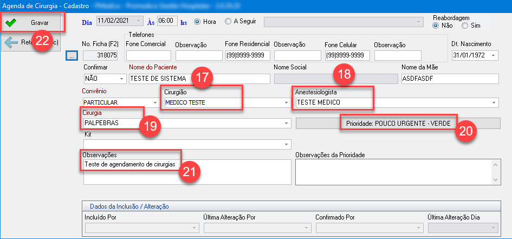
Task: Select the A Seguir radio option
Action: (228, 22)
